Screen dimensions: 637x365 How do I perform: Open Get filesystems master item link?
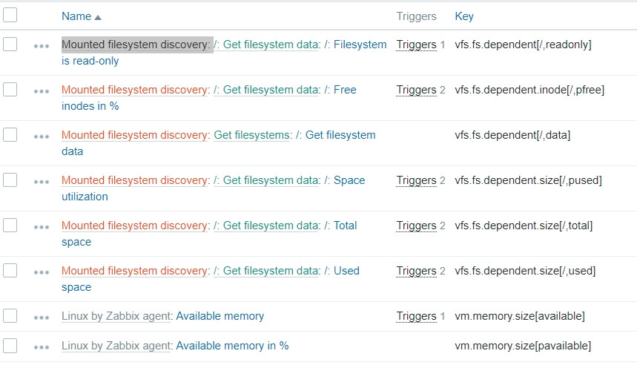[x=252, y=135]
